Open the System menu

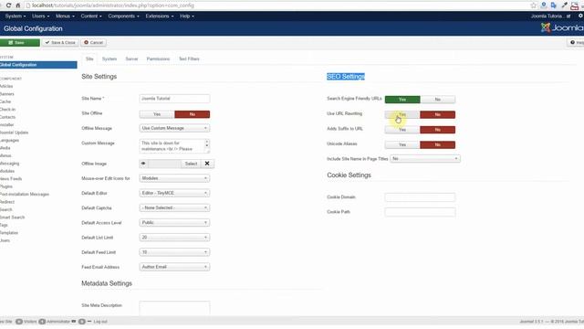(16, 16)
